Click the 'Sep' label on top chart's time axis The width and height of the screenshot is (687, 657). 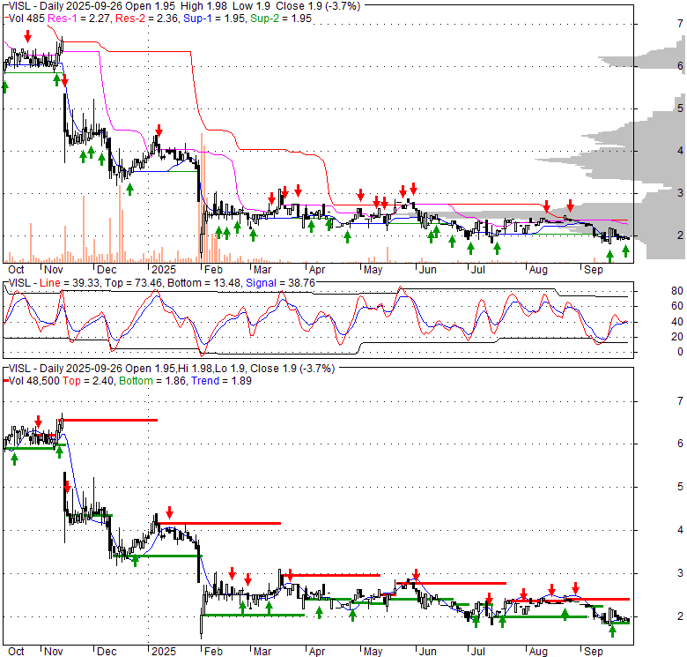[594, 270]
